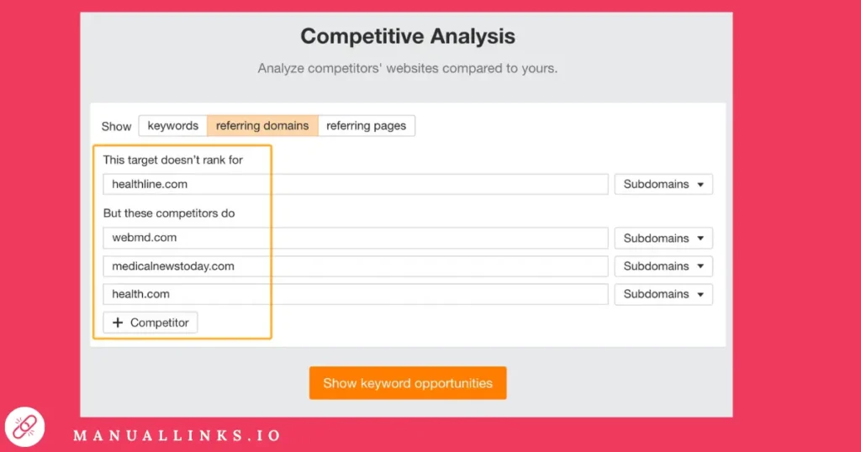
Task: Add another Competitor field
Action: point(151,323)
